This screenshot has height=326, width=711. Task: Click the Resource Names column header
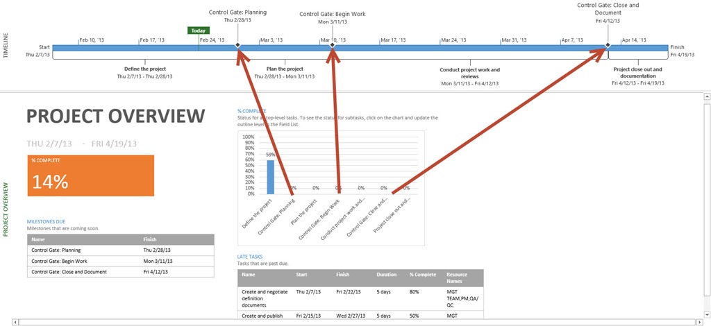457,278
